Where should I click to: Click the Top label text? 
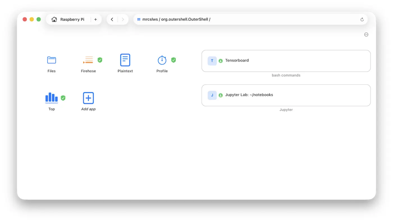(x=52, y=109)
